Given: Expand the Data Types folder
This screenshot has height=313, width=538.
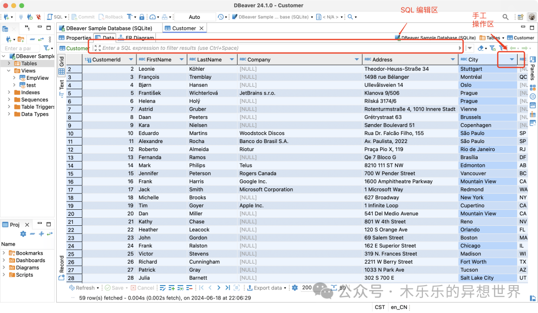Looking at the screenshot, I should (9, 114).
